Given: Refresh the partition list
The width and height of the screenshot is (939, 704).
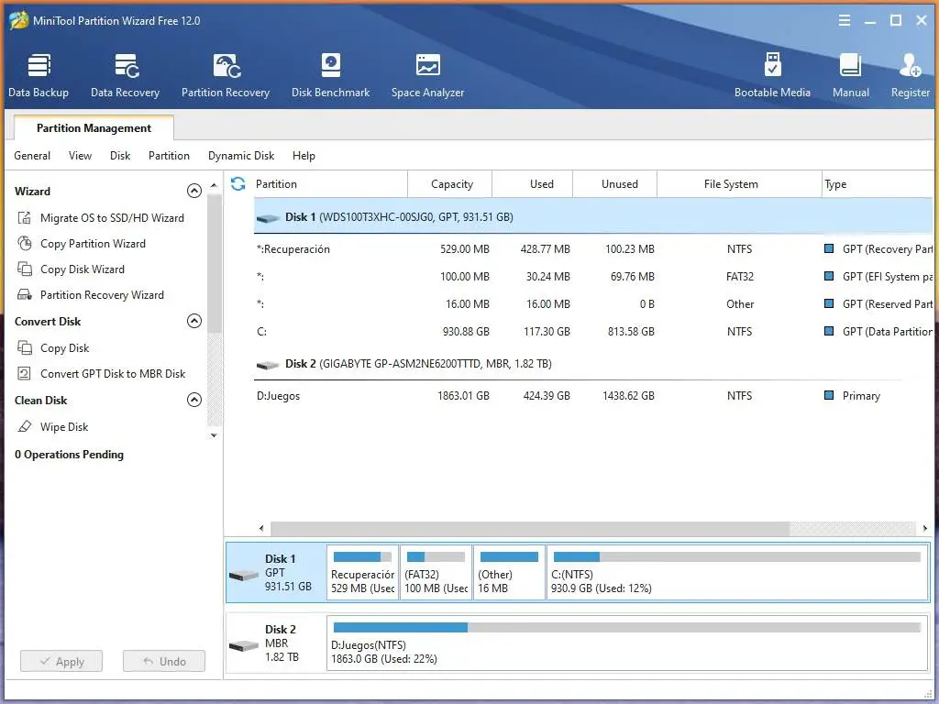Looking at the screenshot, I should [x=238, y=184].
